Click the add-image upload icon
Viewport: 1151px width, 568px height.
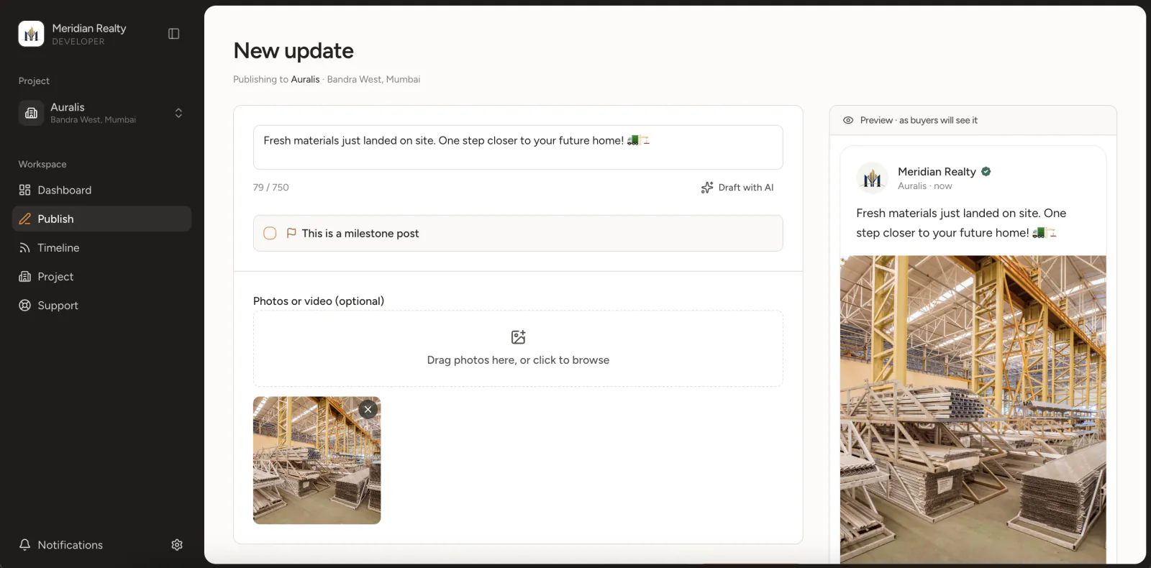[x=518, y=336]
